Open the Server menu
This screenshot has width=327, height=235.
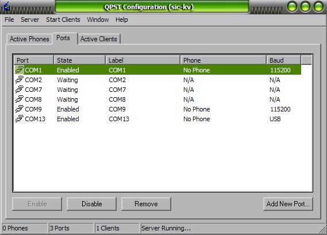pyautogui.click(x=30, y=20)
